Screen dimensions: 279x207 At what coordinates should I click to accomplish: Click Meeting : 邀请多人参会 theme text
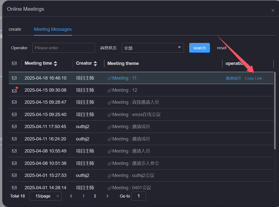coord(136,163)
